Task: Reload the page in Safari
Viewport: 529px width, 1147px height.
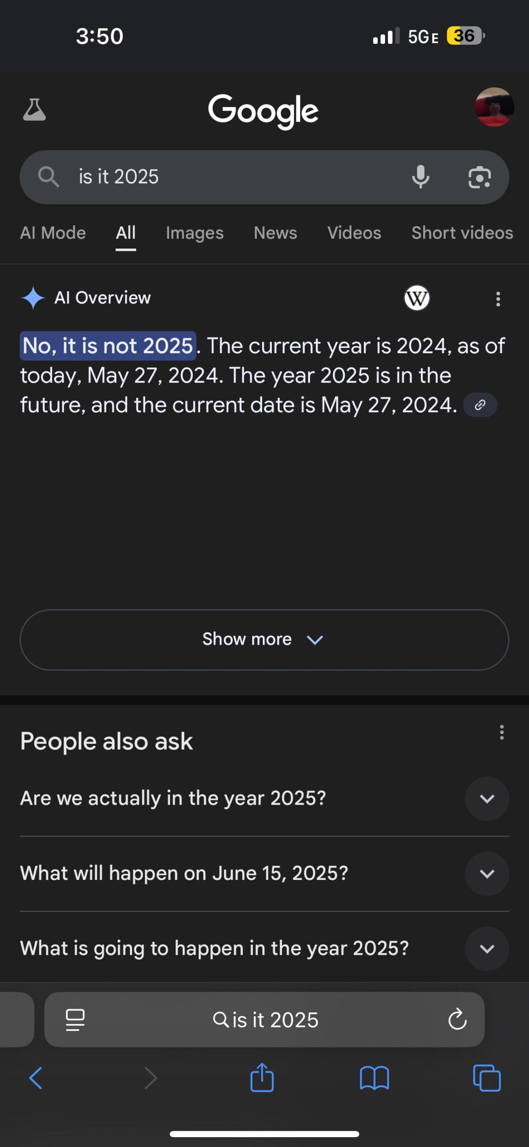Action: (457, 1020)
